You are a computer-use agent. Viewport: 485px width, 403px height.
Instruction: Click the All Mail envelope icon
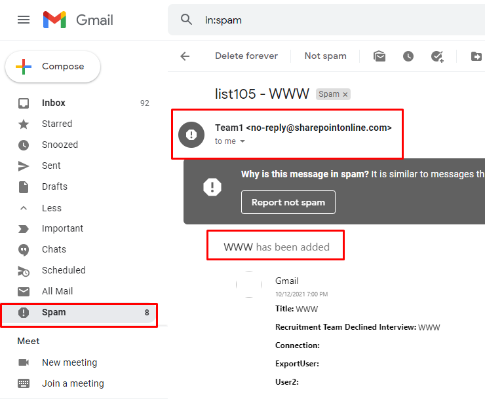click(x=24, y=292)
